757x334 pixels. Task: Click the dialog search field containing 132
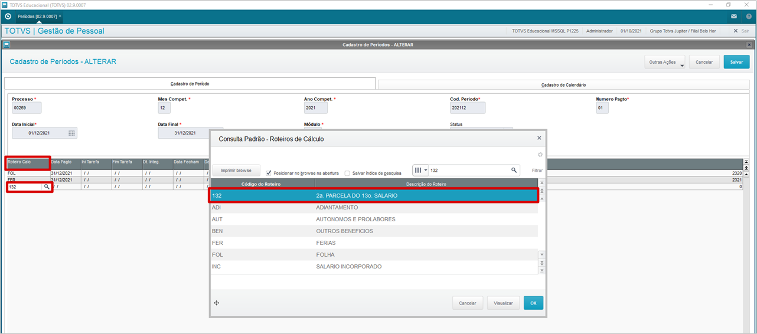469,171
